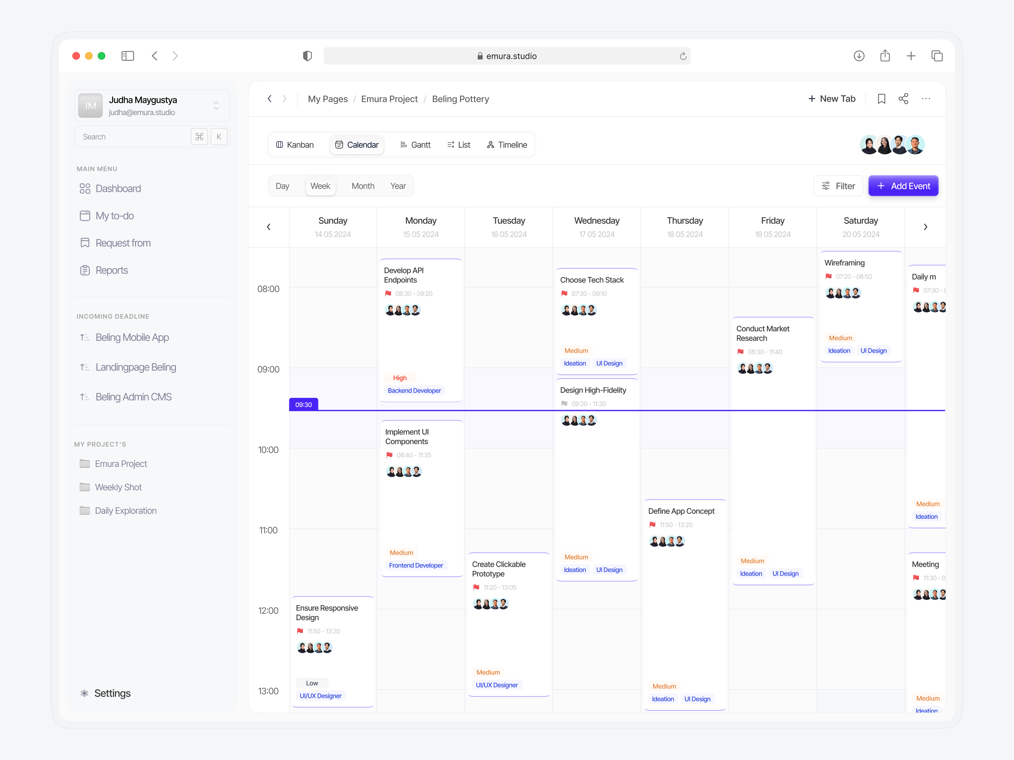Switch to the Calendar tab
This screenshot has width=1014, height=760.
(357, 144)
